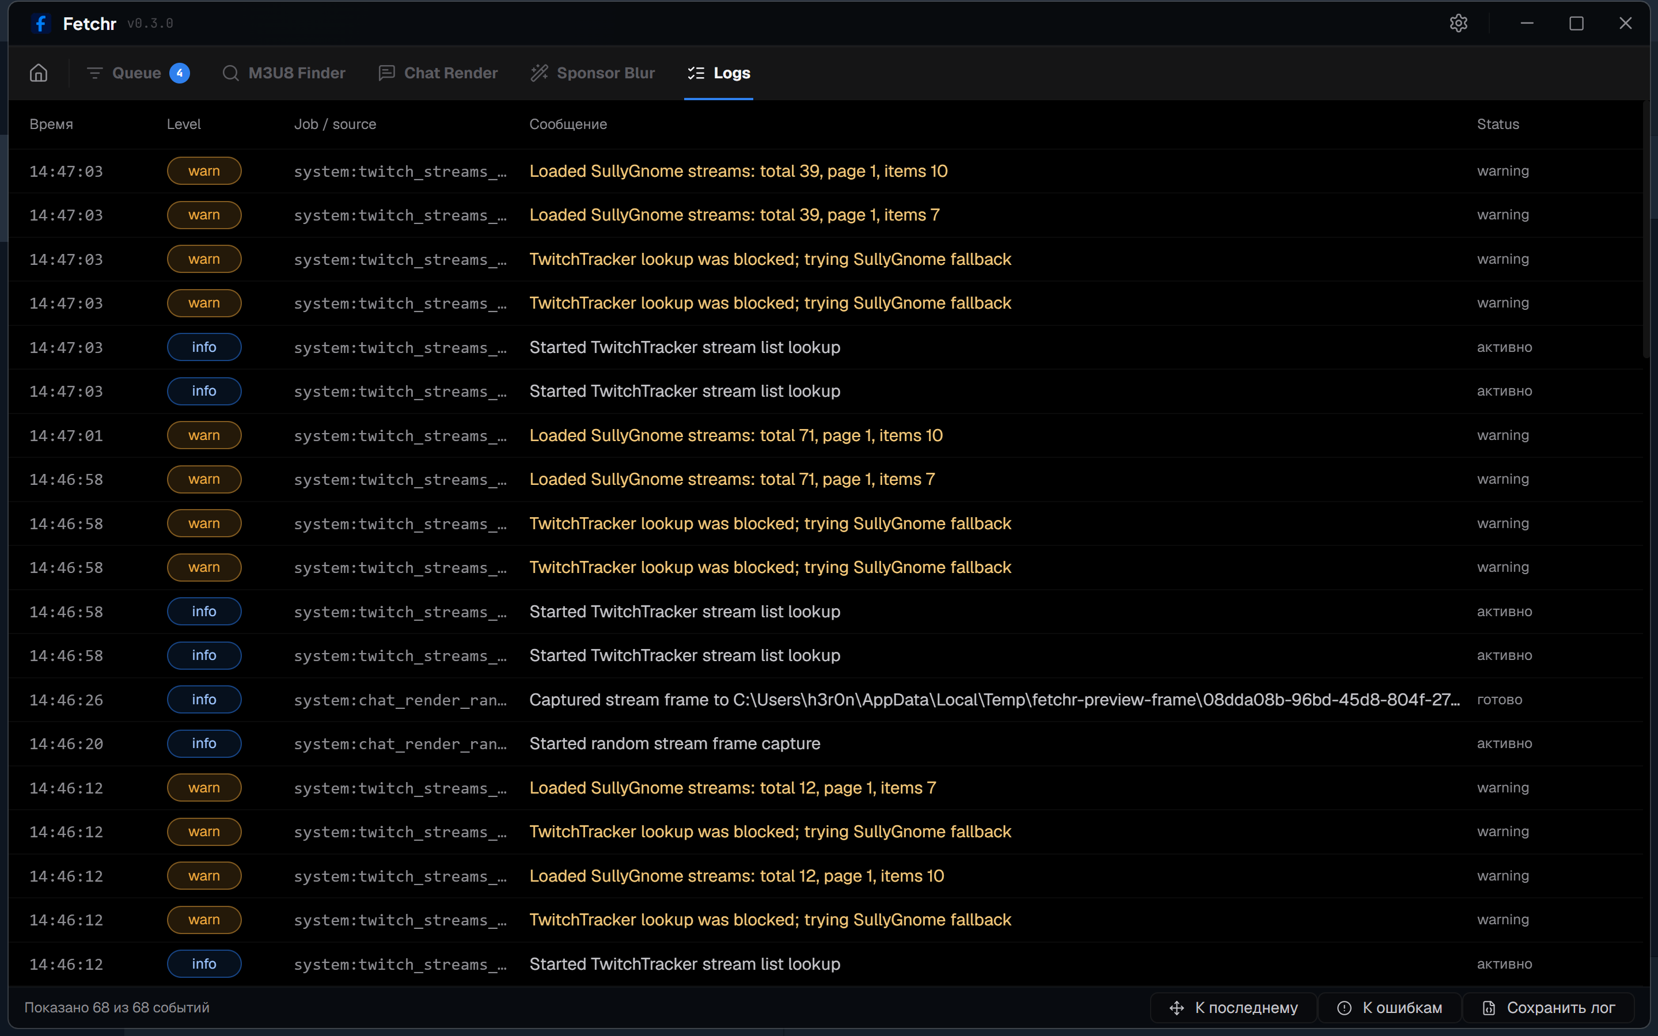Open the Chat Render tab

438,73
